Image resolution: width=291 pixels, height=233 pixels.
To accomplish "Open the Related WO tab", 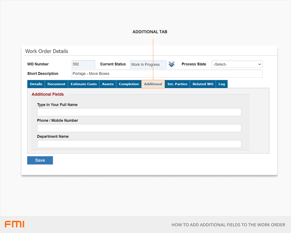I will point(203,84).
